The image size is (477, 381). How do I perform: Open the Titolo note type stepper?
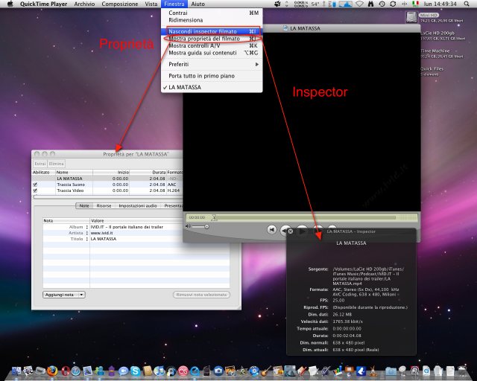point(86,239)
